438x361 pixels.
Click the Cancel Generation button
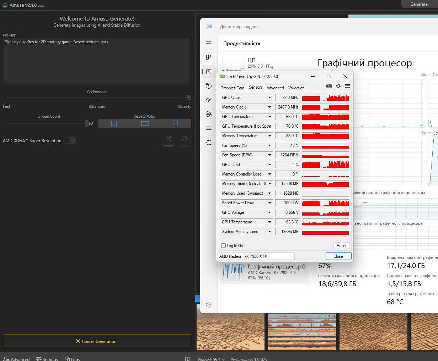pos(97,341)
